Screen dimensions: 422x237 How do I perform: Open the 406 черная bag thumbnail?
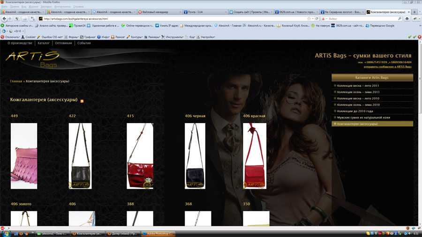coord(195,156)
